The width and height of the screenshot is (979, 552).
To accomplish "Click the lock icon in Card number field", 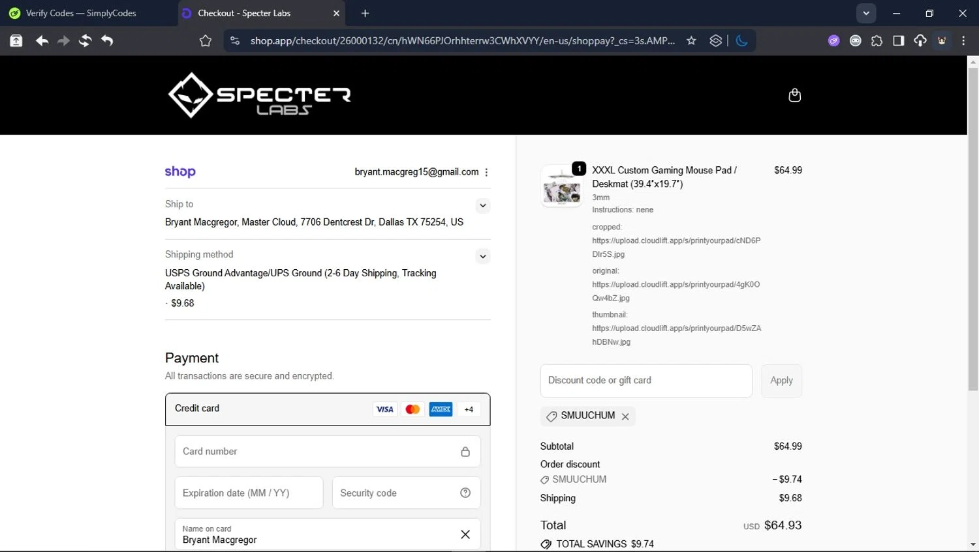I will (x=465, y=452).
